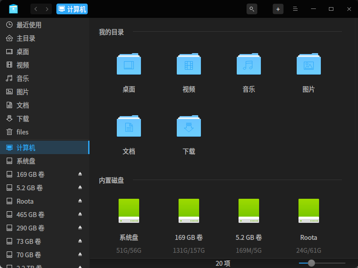Select 桌面 in the sidebar

(x=45, y=52)
